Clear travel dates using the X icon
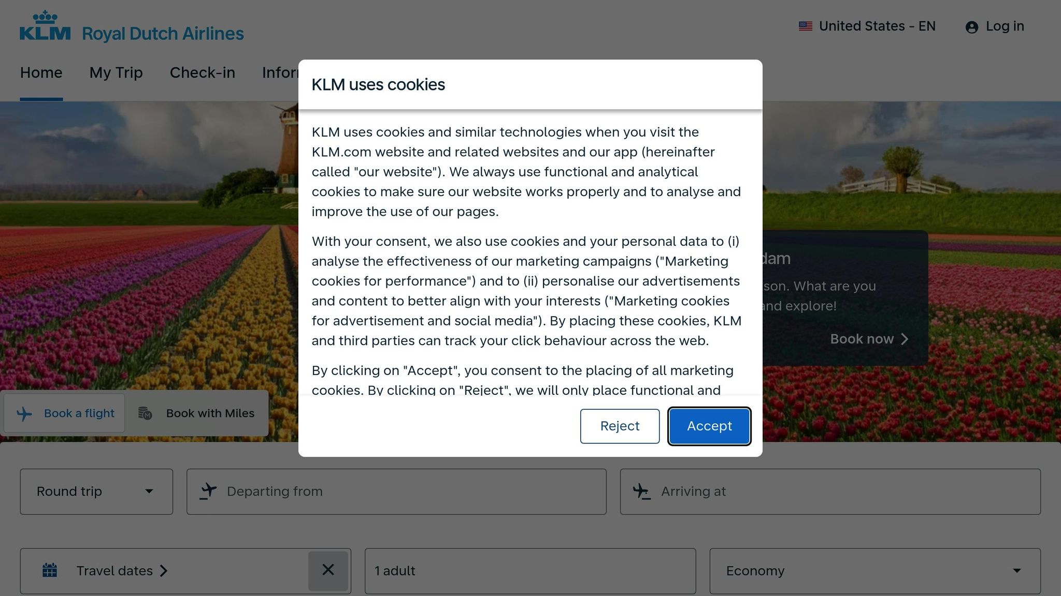 (x=328, y=570)
